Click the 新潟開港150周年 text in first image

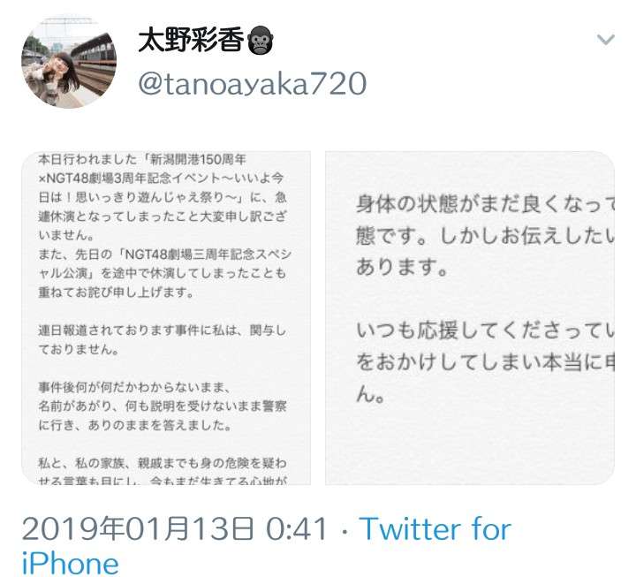pos(199,159)
